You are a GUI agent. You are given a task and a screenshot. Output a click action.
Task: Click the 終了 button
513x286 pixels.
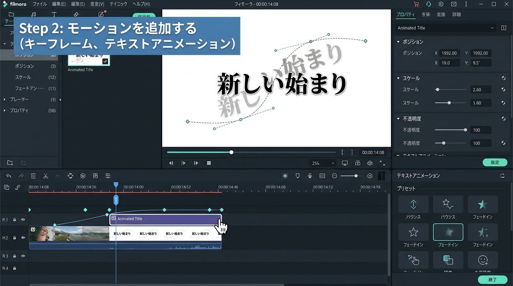click(492, 280)
